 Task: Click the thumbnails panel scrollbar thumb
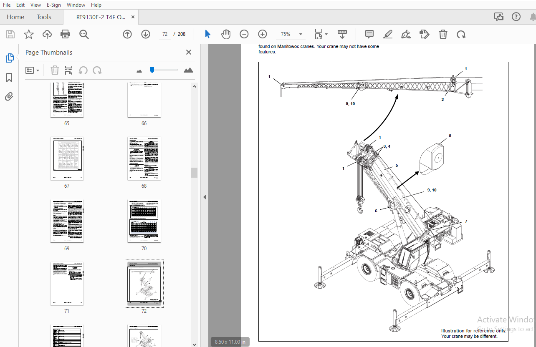coord(194,173)
